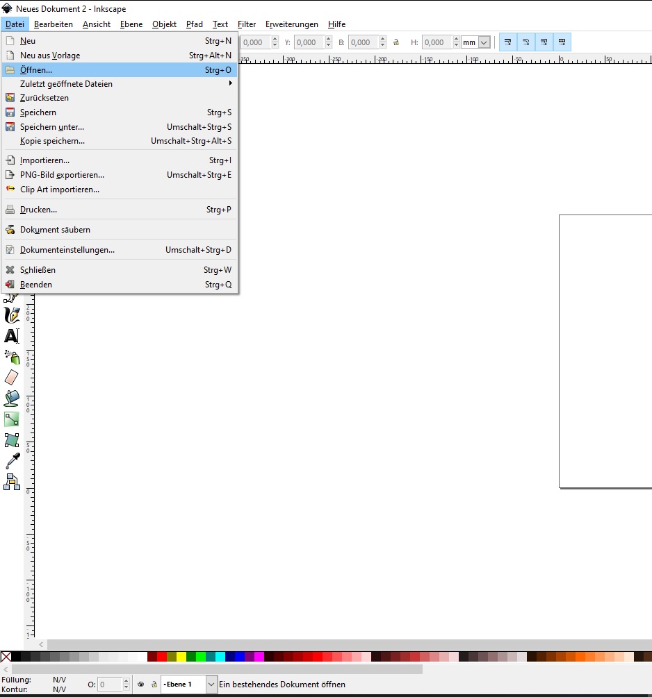Choose Dokument säubern
The height and width of the screenshot is (697, 652).
click(x=120, y=230)
